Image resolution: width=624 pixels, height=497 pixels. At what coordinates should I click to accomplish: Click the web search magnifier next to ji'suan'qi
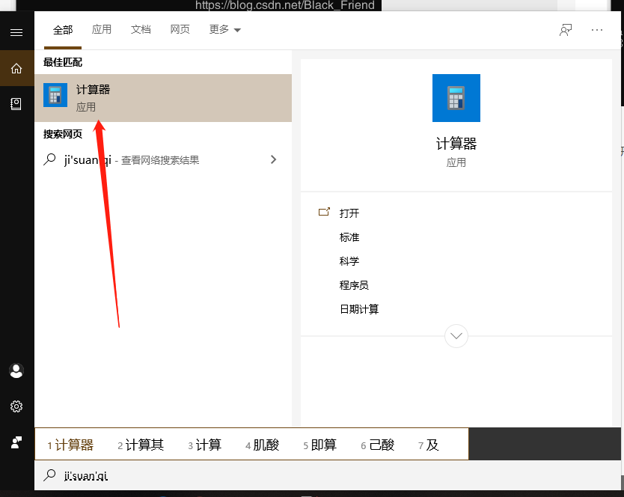tap(49, 159)
